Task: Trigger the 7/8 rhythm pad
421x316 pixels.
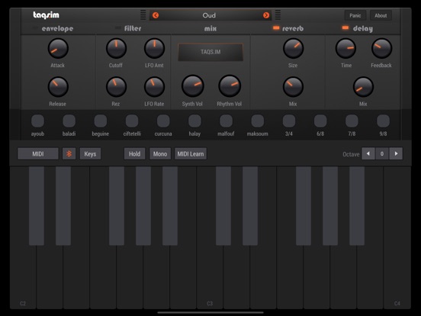Action: [352, 121]
